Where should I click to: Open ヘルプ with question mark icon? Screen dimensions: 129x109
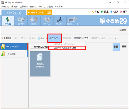(114, 12)
